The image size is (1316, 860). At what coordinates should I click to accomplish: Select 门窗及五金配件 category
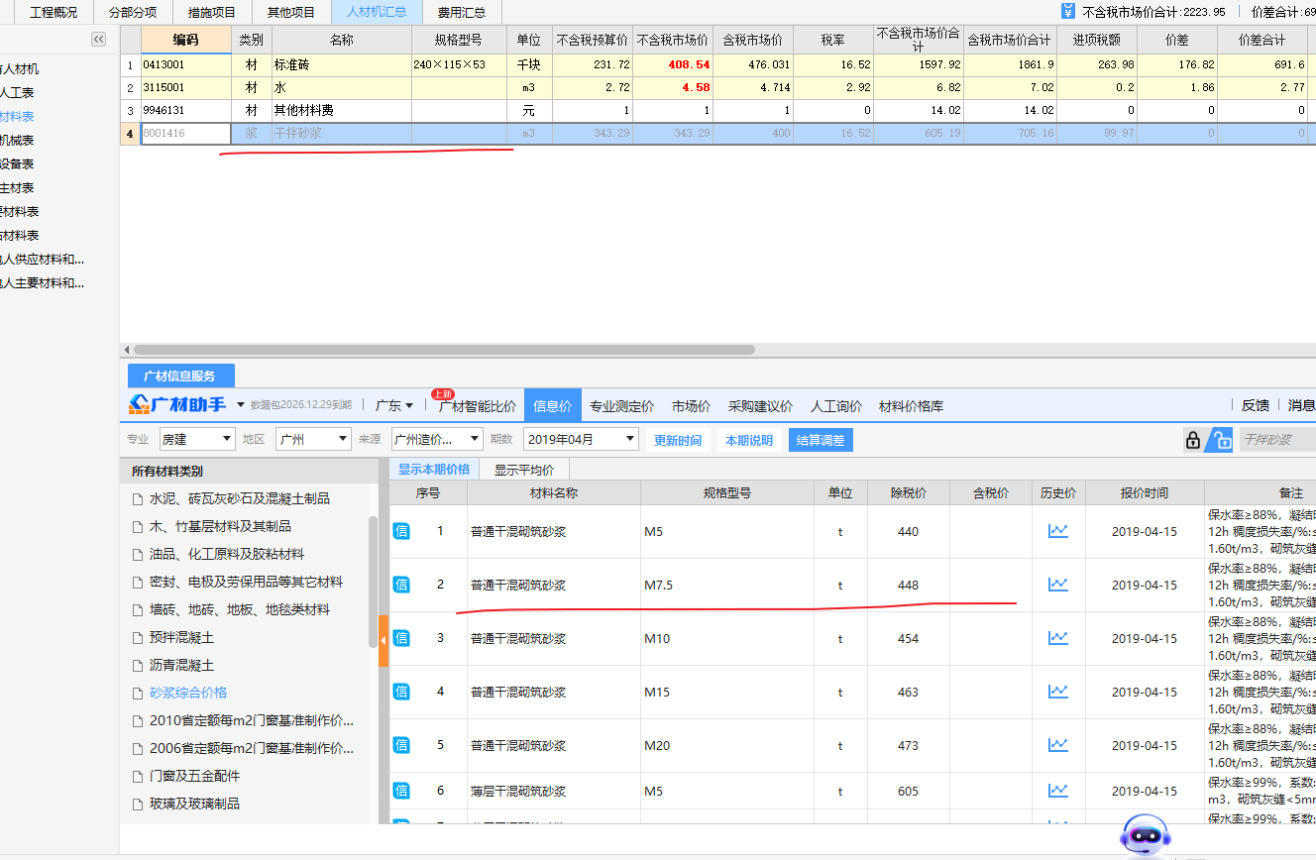coord(194,776)
